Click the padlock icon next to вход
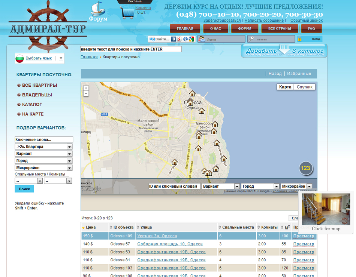This screenshot has height=277, width=356. click(x=300, y=39)
